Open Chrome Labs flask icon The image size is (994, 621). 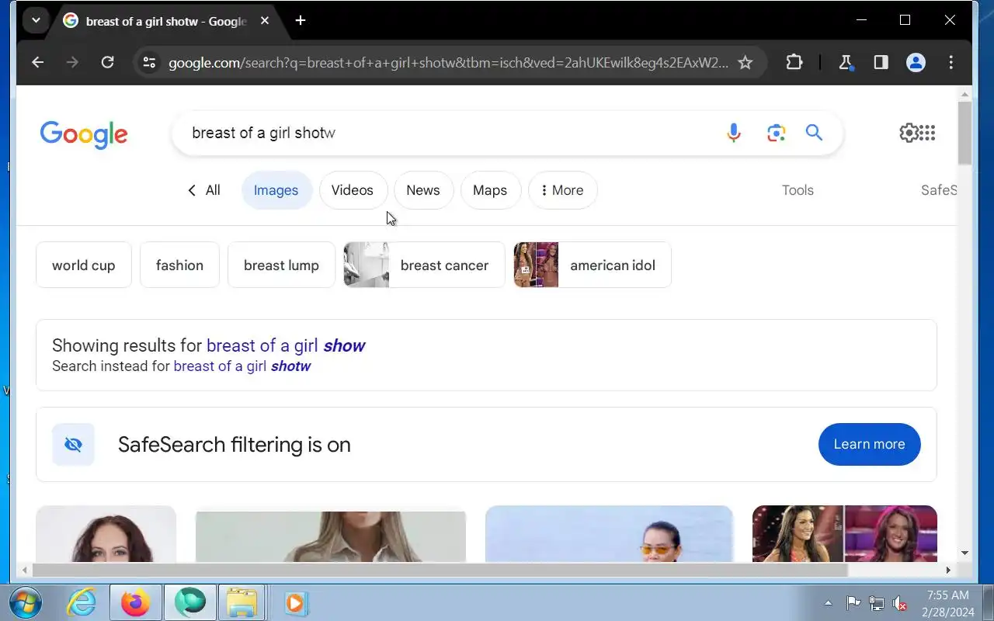(846, 63)
